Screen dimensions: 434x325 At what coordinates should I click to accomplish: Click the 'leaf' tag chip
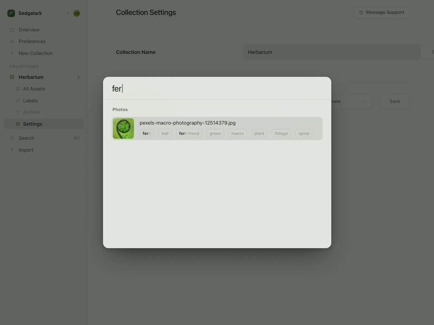(165, 133)
